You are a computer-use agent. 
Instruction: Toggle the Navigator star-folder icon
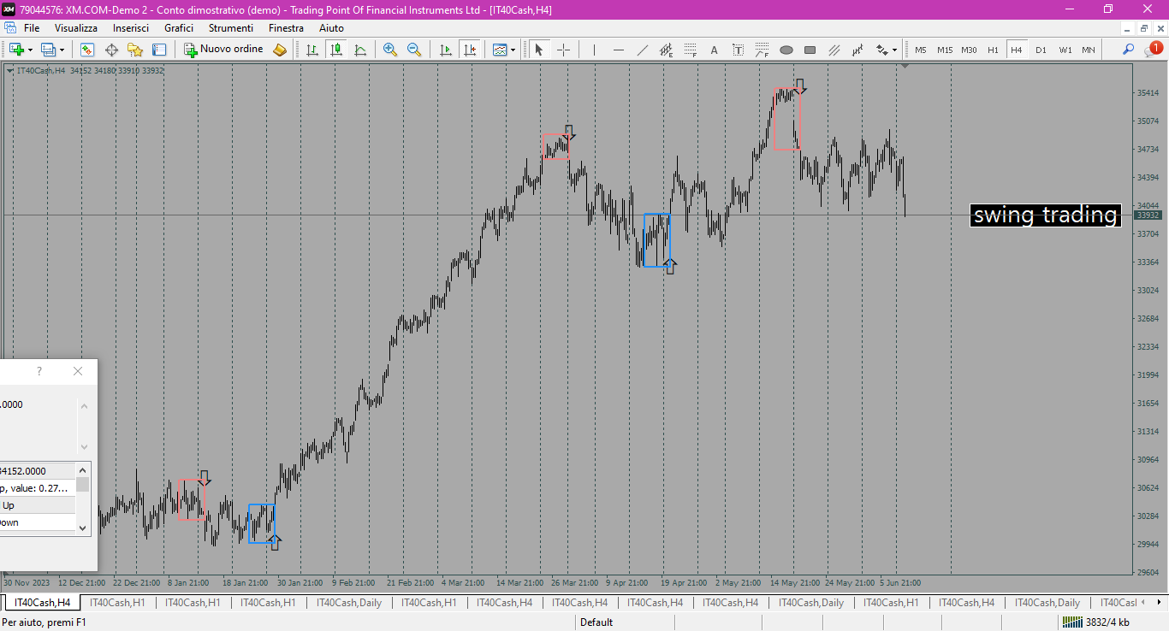[x=135, y=50]
